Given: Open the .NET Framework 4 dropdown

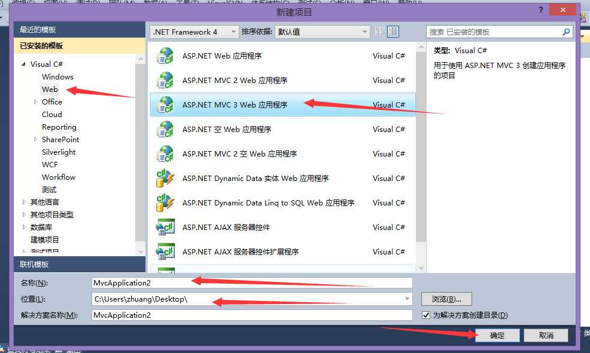Looking at the screenshot, I should click(x=194, y=32).
